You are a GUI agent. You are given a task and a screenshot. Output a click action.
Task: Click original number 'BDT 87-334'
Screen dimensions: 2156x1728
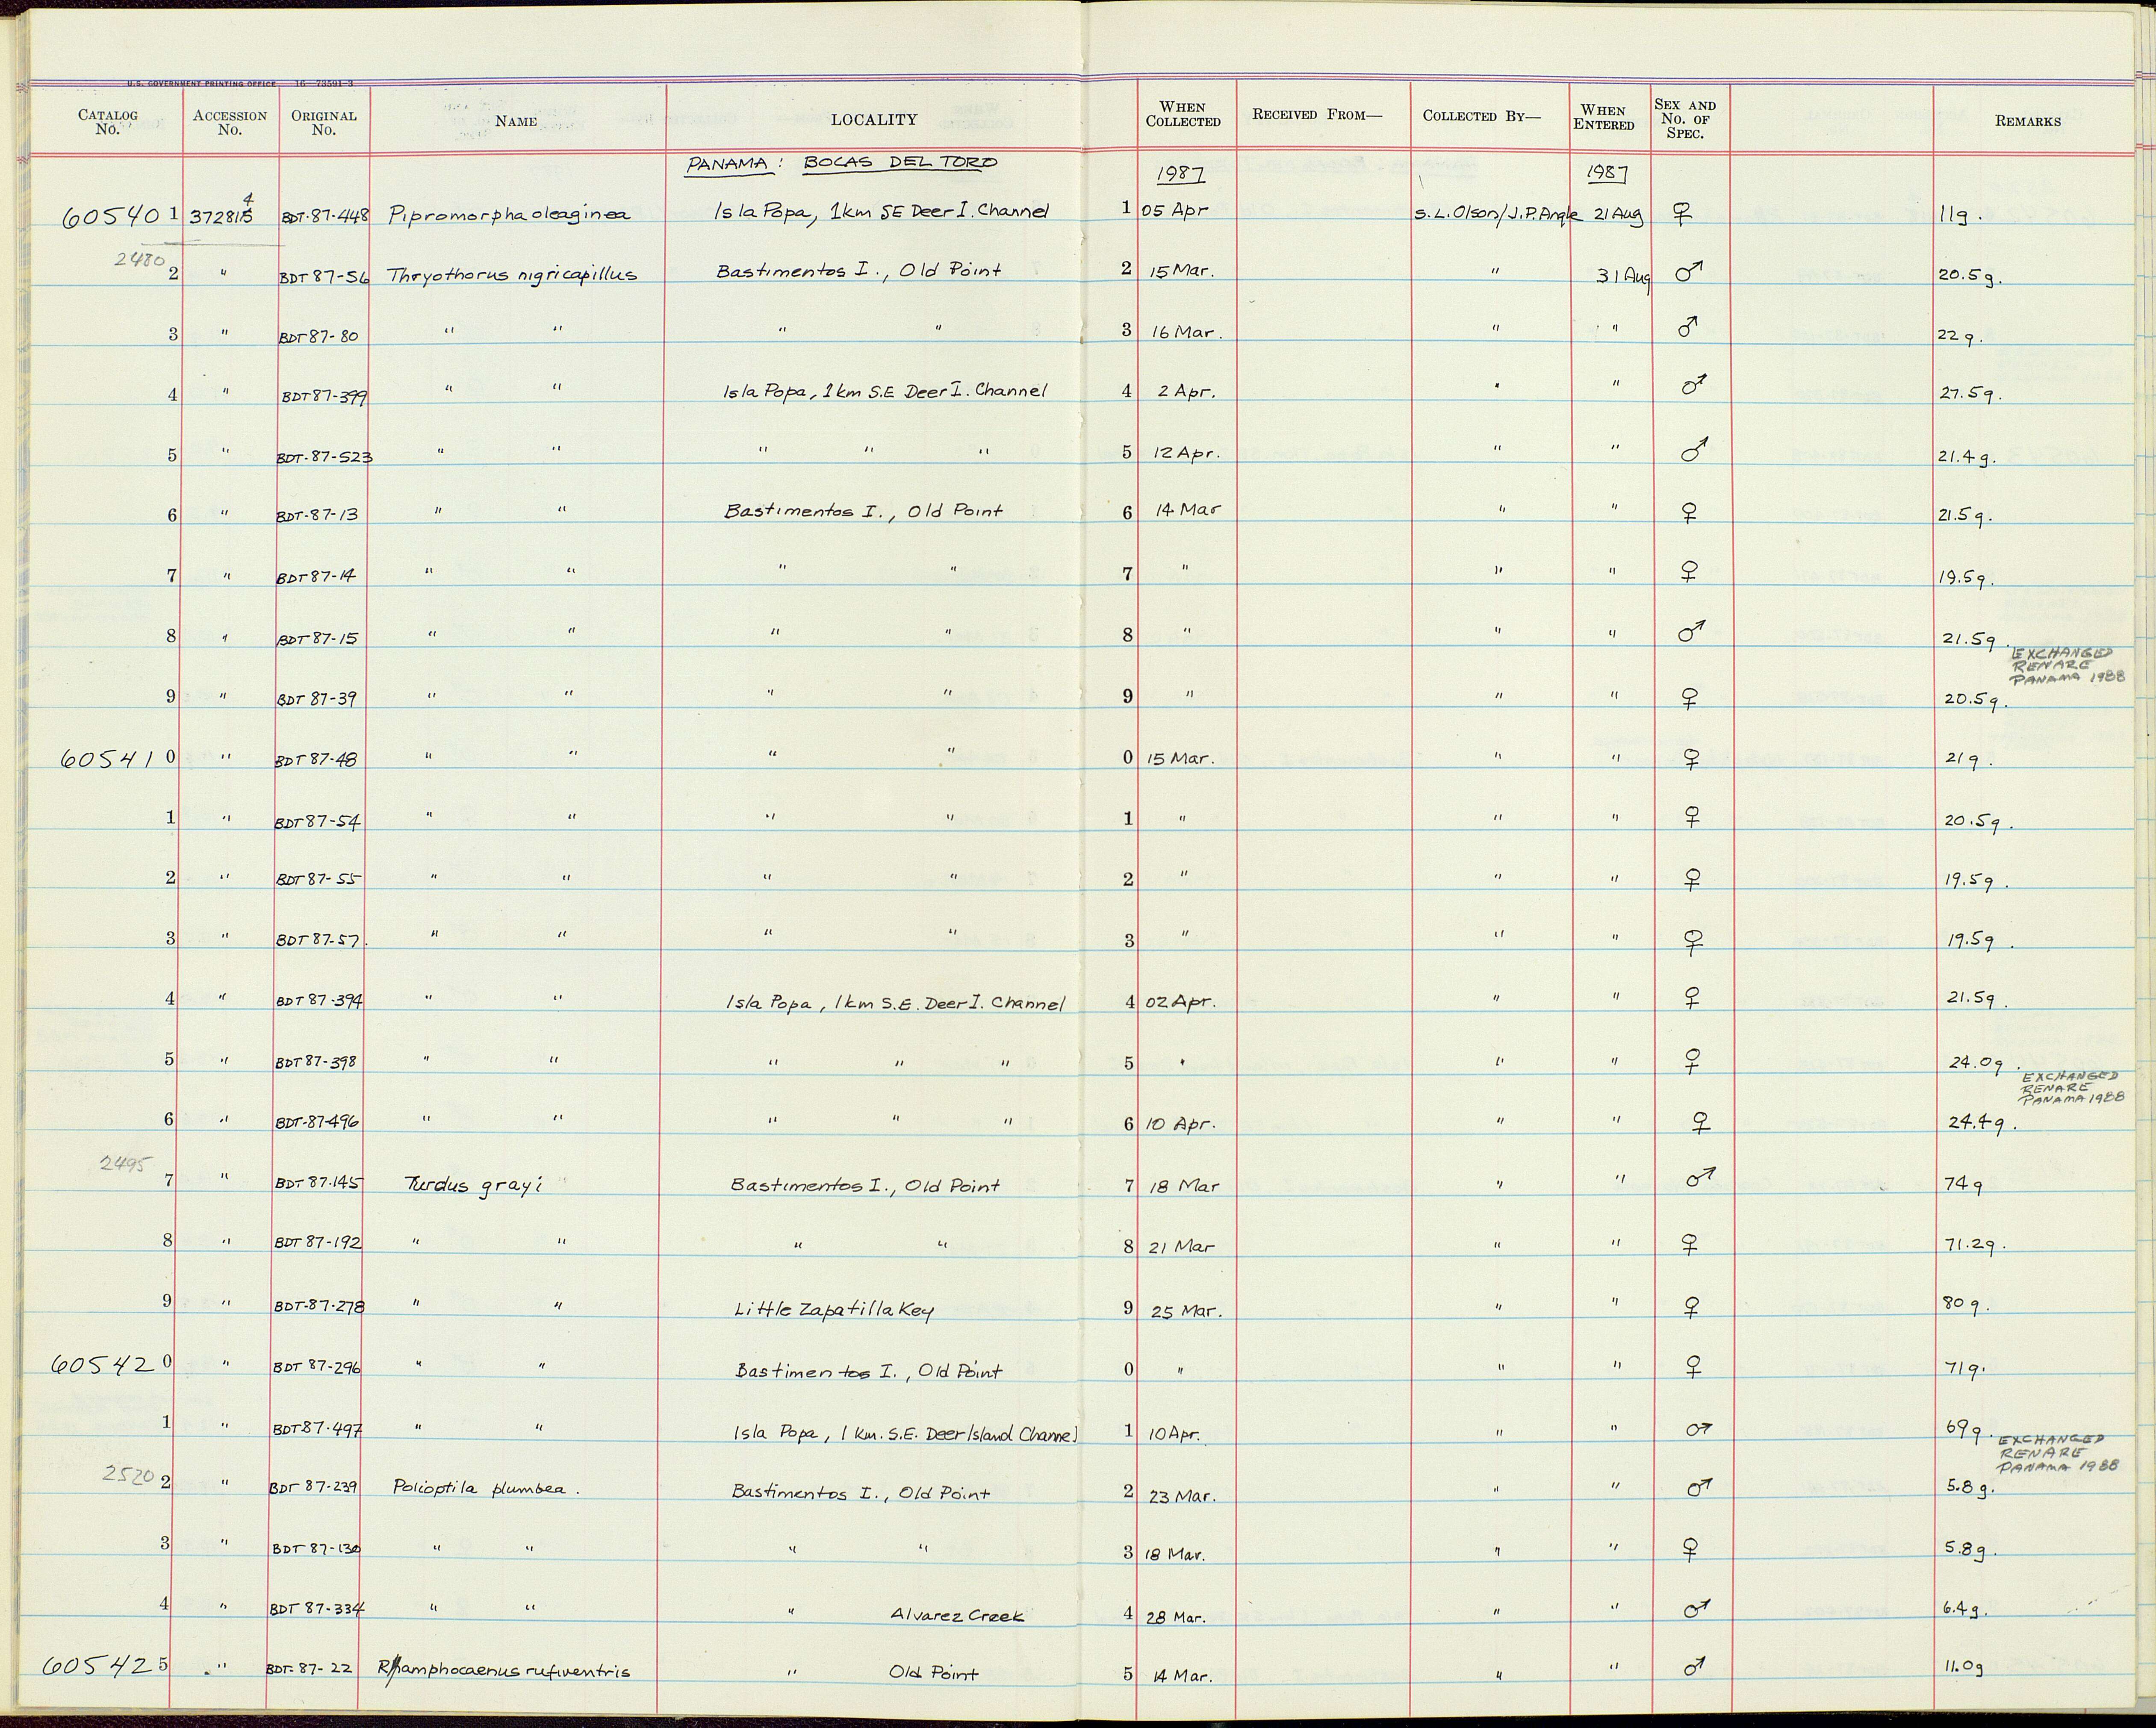(316, 1610)
